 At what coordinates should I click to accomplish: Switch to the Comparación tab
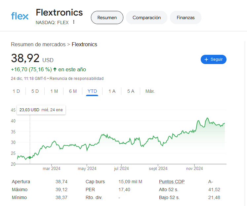(x=147, y=17)
